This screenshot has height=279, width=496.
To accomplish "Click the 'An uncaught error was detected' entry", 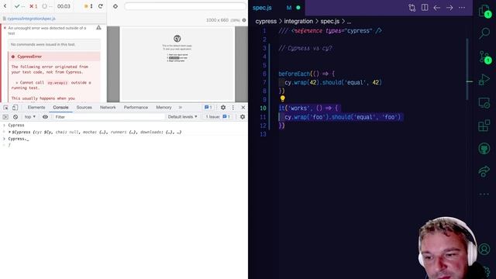I will click(46, 30).
